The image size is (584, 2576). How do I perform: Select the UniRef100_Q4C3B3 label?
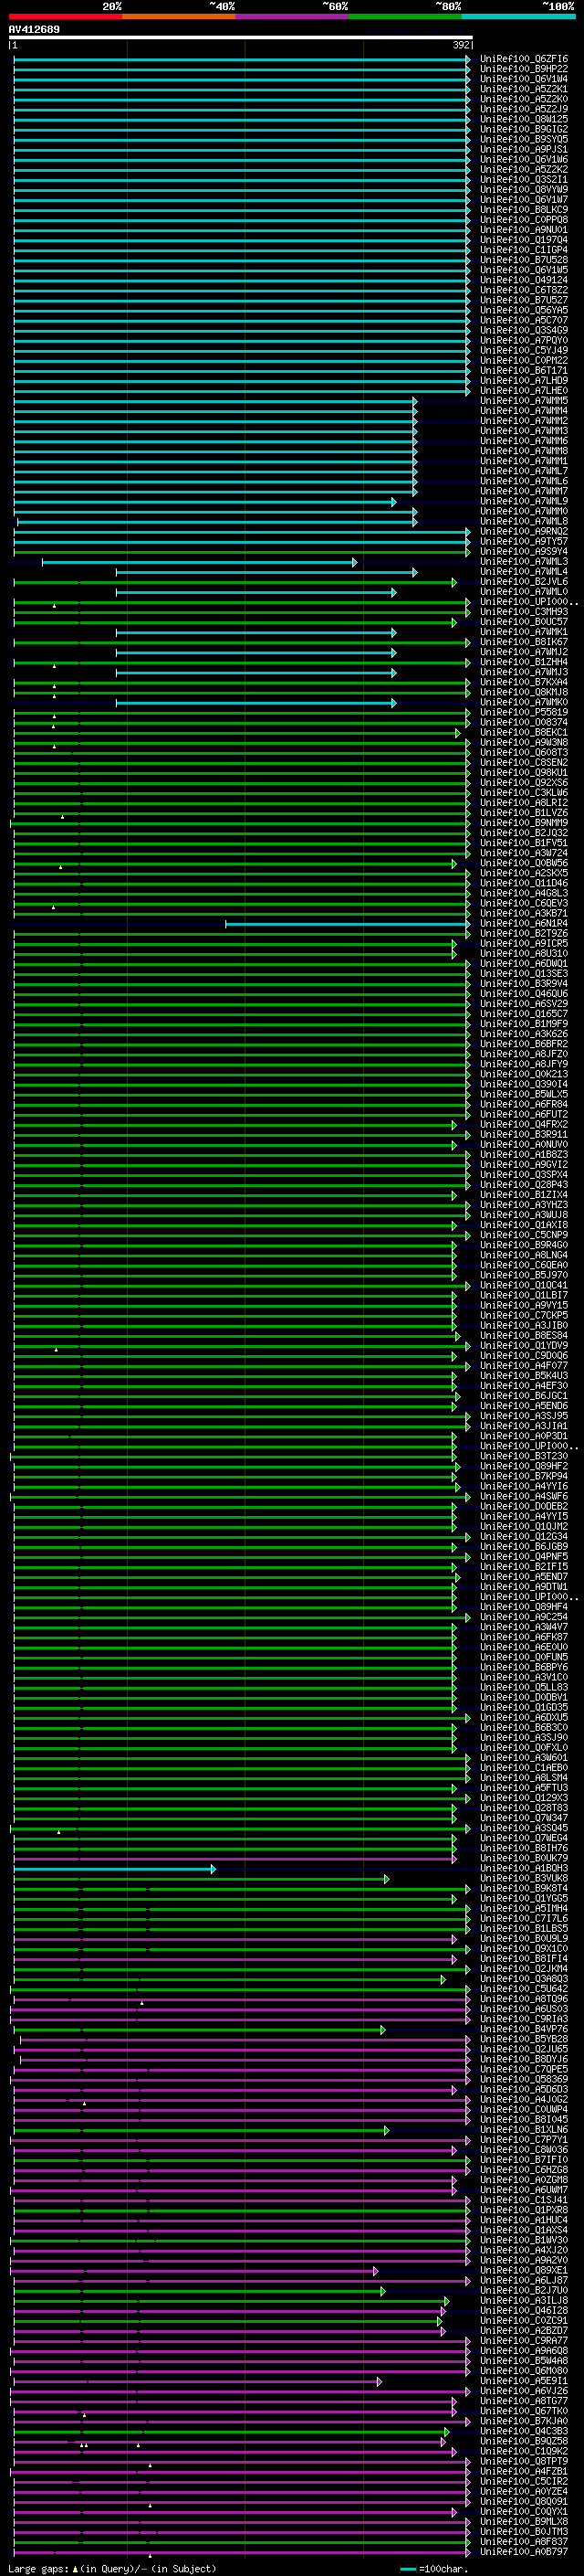(524, 2431)
